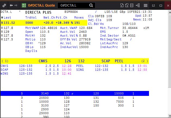
Task: Go back with the left arrow
Action: click(11, 5)
